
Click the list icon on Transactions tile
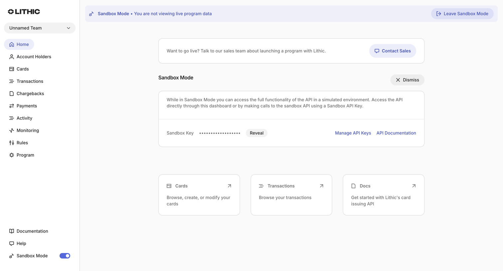pos(261,186)
